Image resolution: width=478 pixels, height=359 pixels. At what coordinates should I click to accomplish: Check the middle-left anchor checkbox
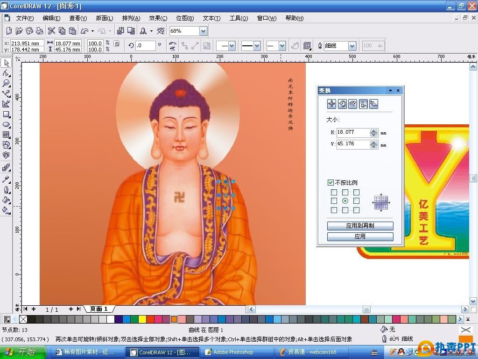(x=334, y=201)
